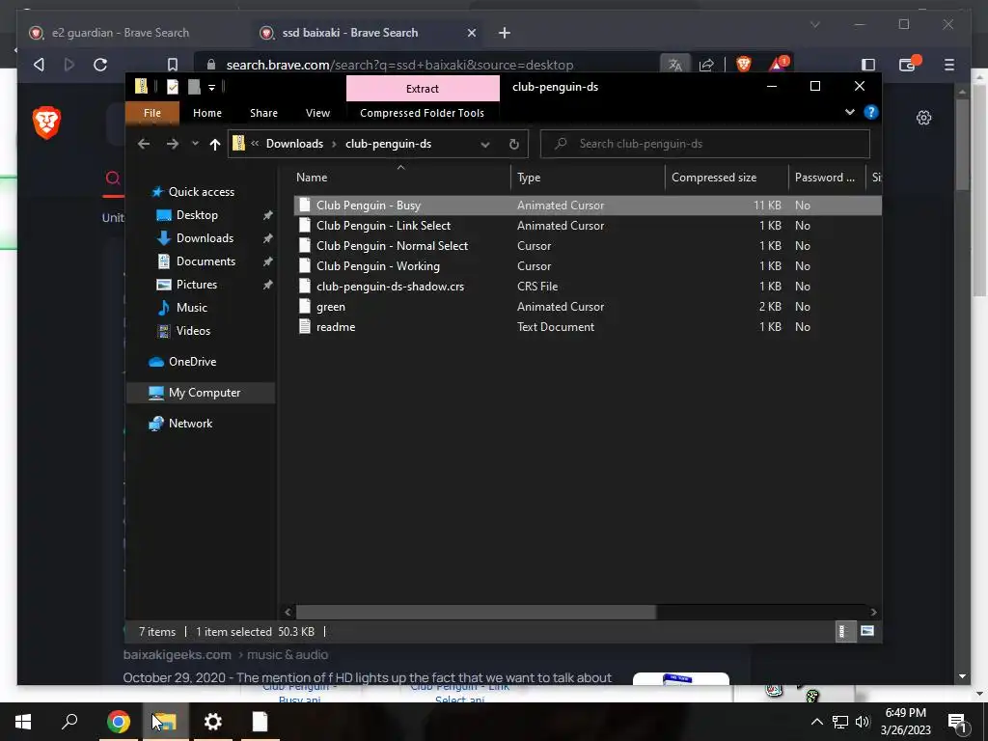Viewport: 988px width, 741px height.
Task: Click the Properties icon in Explorer quick access toolbar
Action: pos(172,87)
